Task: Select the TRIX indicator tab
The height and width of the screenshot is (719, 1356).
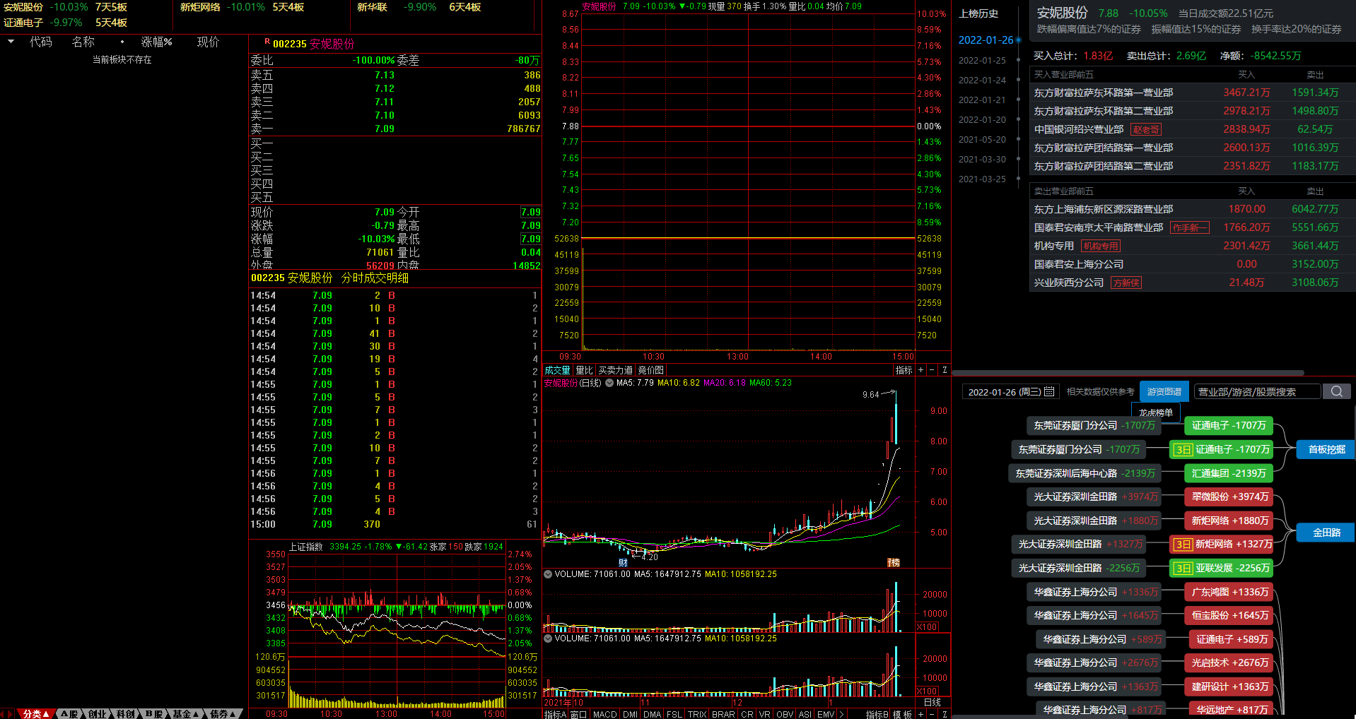Action: pos(697,714)
